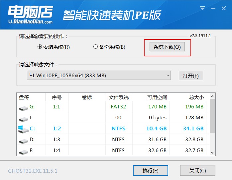Select the I: drive icon
232x180 pixels.
click(x=24, y=119)
